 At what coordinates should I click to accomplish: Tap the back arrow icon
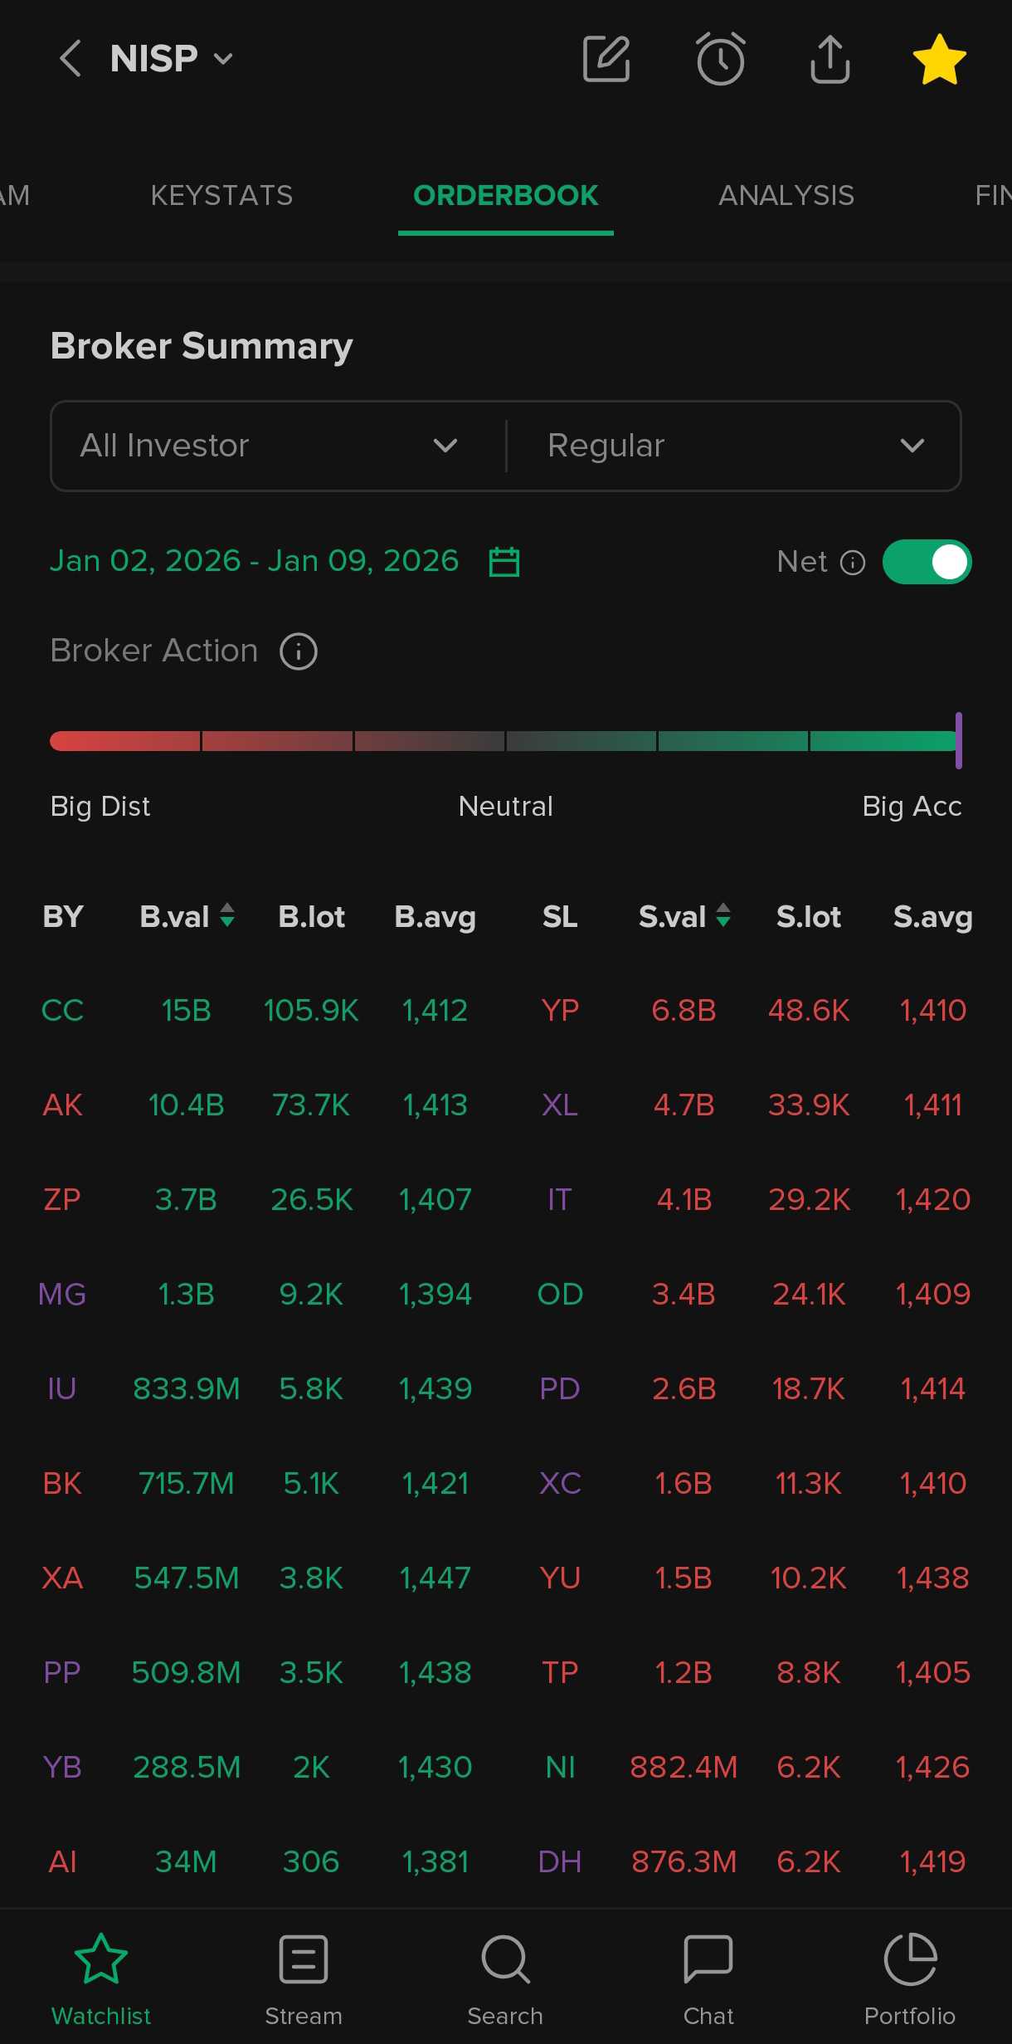[x=71, y=59]
